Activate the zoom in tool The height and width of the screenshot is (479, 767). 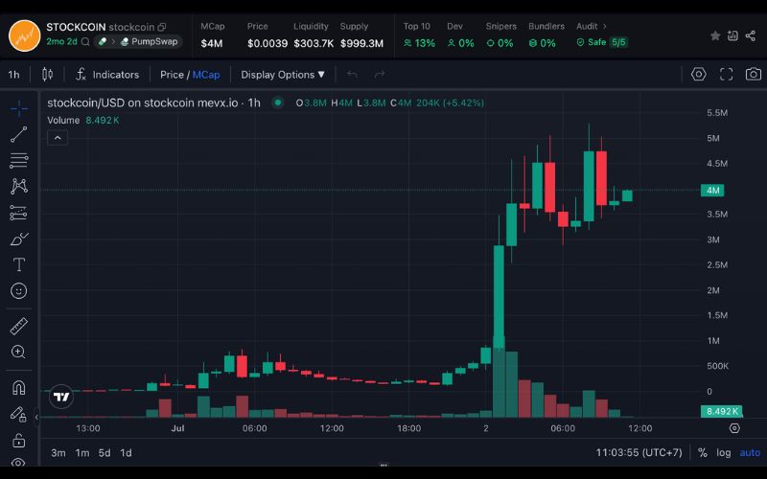point(18,352)
